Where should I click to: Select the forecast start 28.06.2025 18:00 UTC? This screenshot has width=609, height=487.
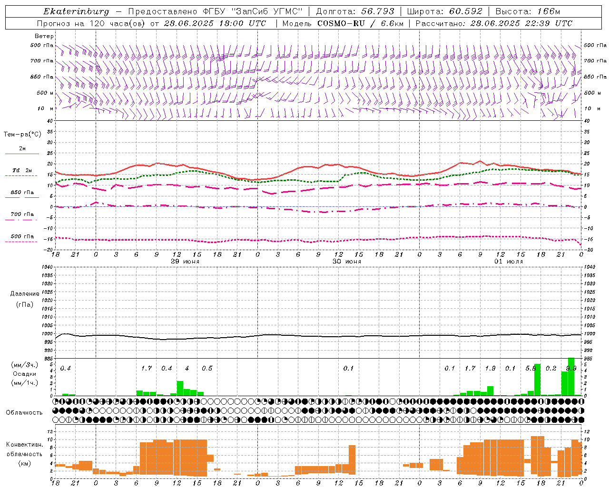click(x=215, y=23)
